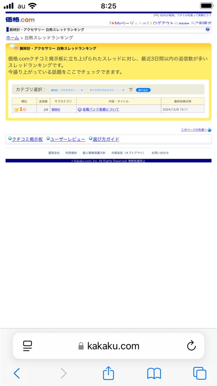Go to ホーム breadcrumb link

12,38
